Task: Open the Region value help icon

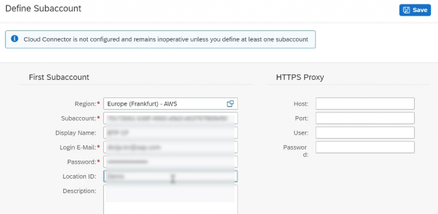Action: pyautogui.click(x=230, y=104)
